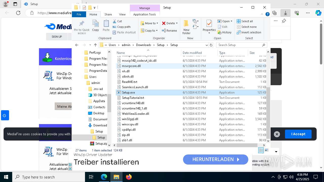324x182 pixels.
Task: Open file History from ribbon
Action: click(225, 32)
